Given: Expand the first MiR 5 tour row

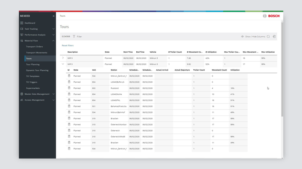Looking at the screenshot, I should [x=63, y=58].
